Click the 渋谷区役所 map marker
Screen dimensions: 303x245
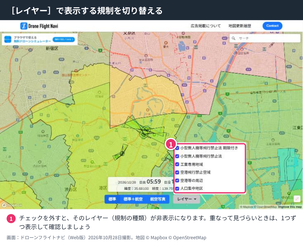click(x=40, y=162)
